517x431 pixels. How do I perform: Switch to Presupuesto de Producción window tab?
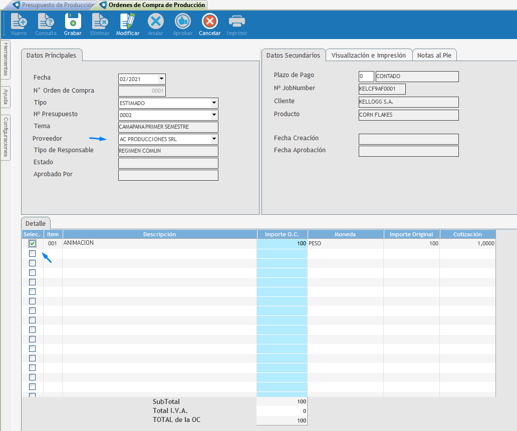[54, 5]
